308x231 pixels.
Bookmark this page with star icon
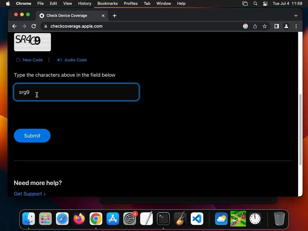pyautogui.click(x=265, y=26)
